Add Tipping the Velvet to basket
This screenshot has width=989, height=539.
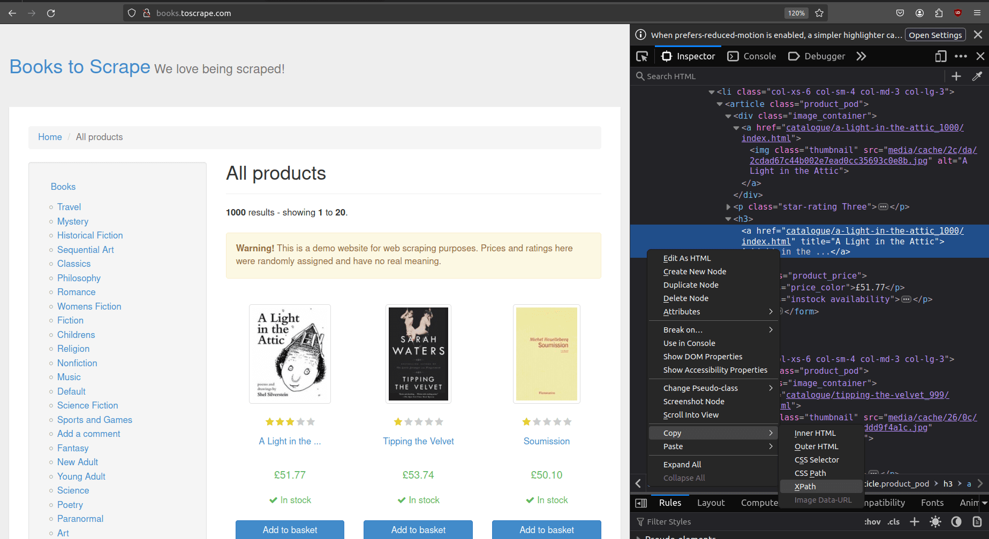coord(418,530)
